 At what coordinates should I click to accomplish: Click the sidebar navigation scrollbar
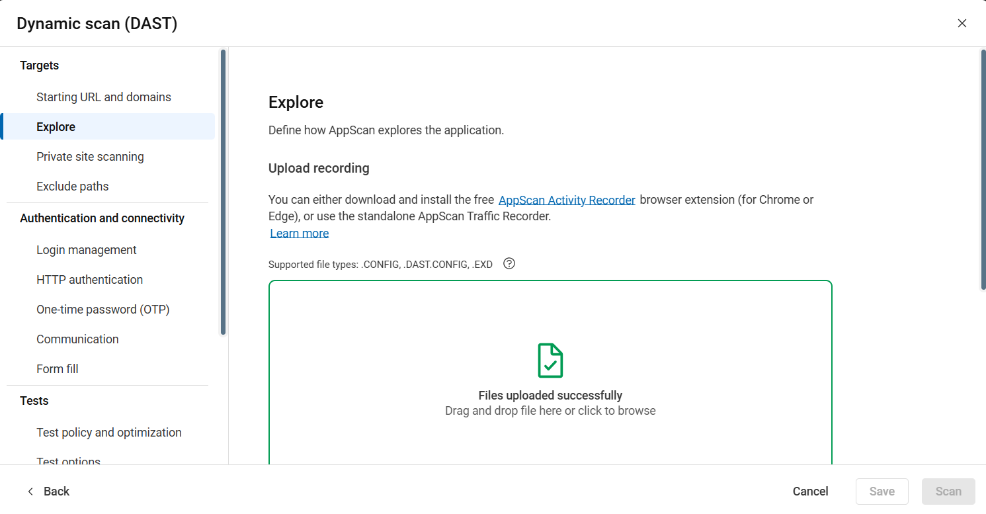point(223,192)
